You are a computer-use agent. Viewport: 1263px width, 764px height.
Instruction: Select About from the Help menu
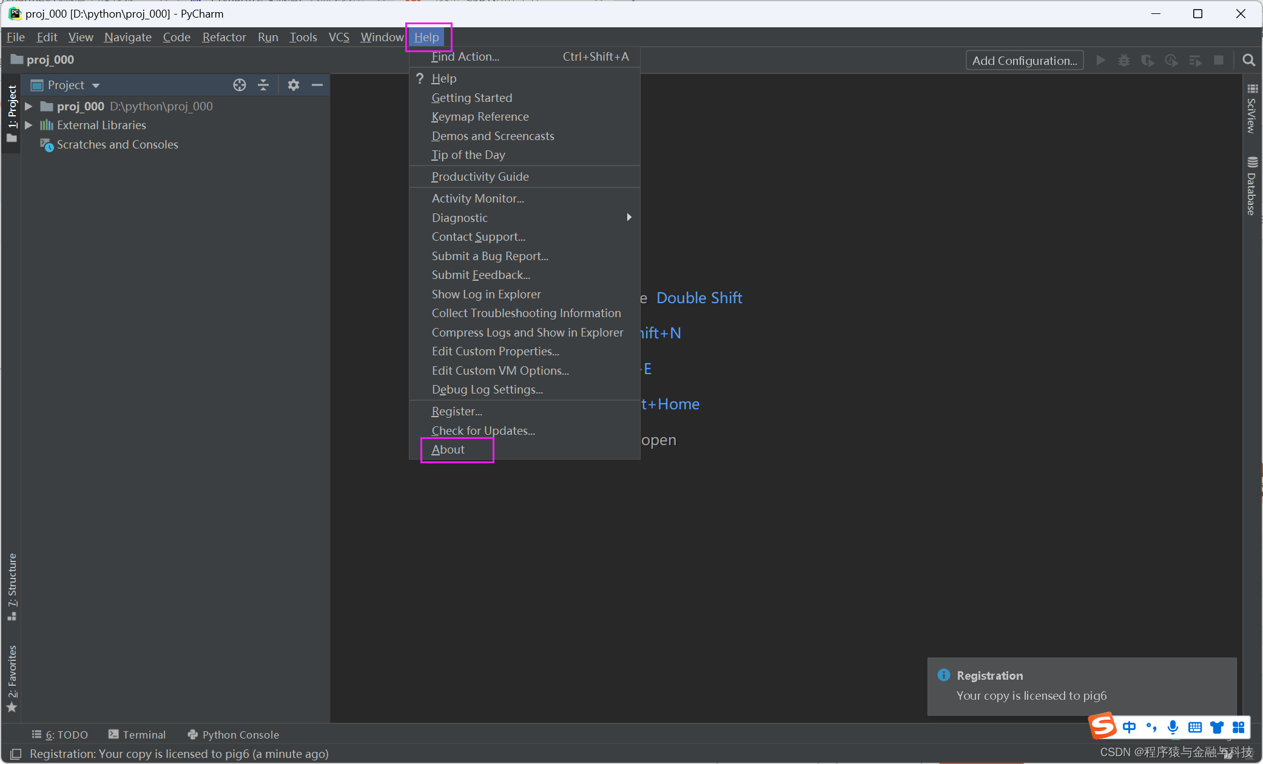(x=448, y=449)
